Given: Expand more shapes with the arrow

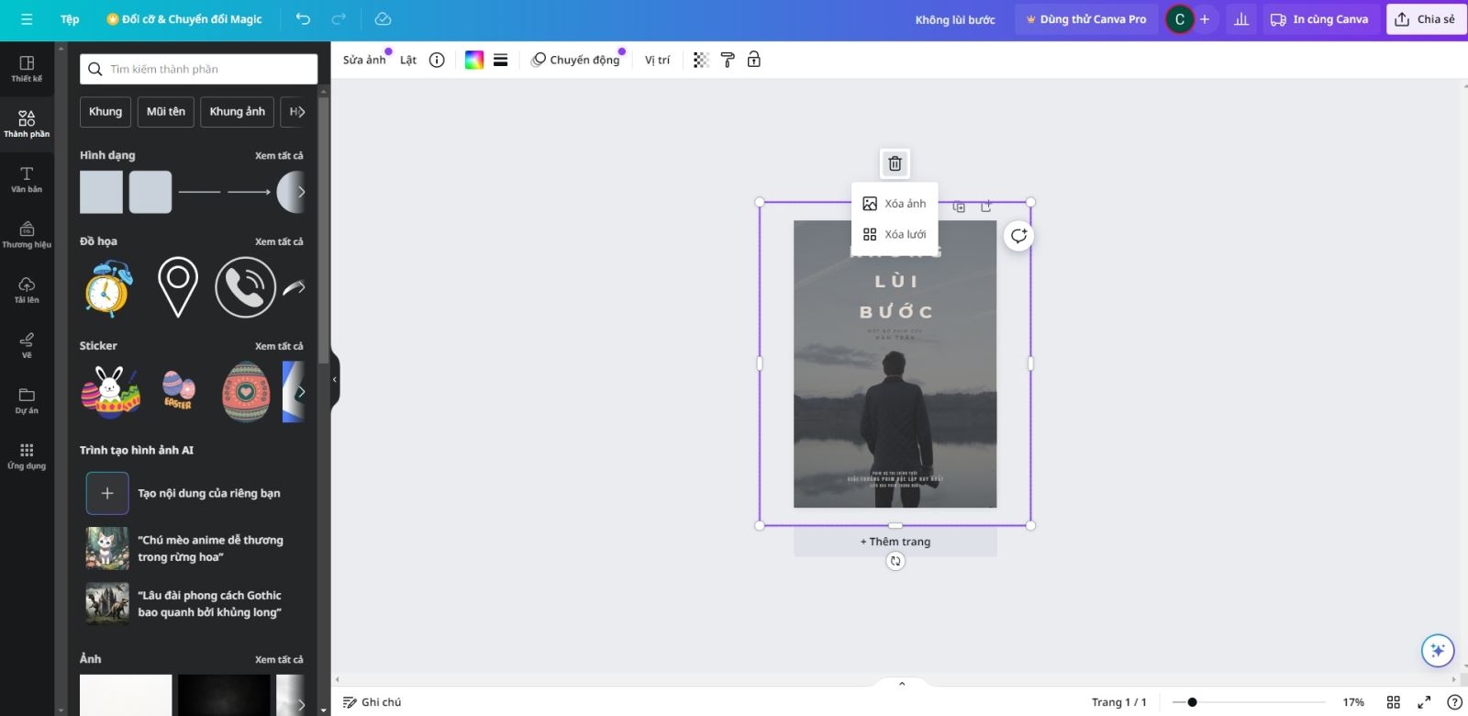Looking at the screenshot, I should 300,192.
